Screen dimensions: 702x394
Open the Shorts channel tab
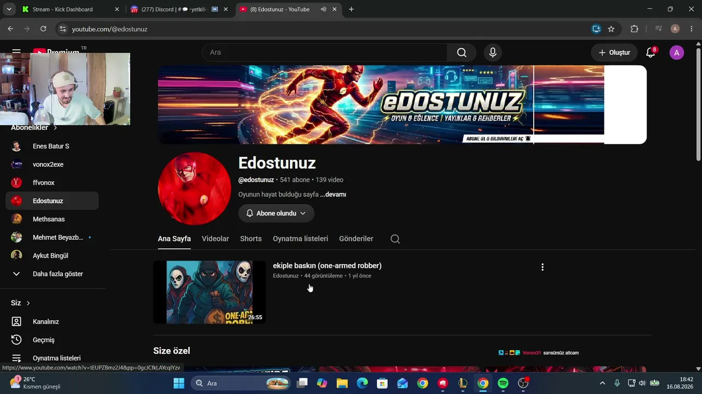pos(251,239)
